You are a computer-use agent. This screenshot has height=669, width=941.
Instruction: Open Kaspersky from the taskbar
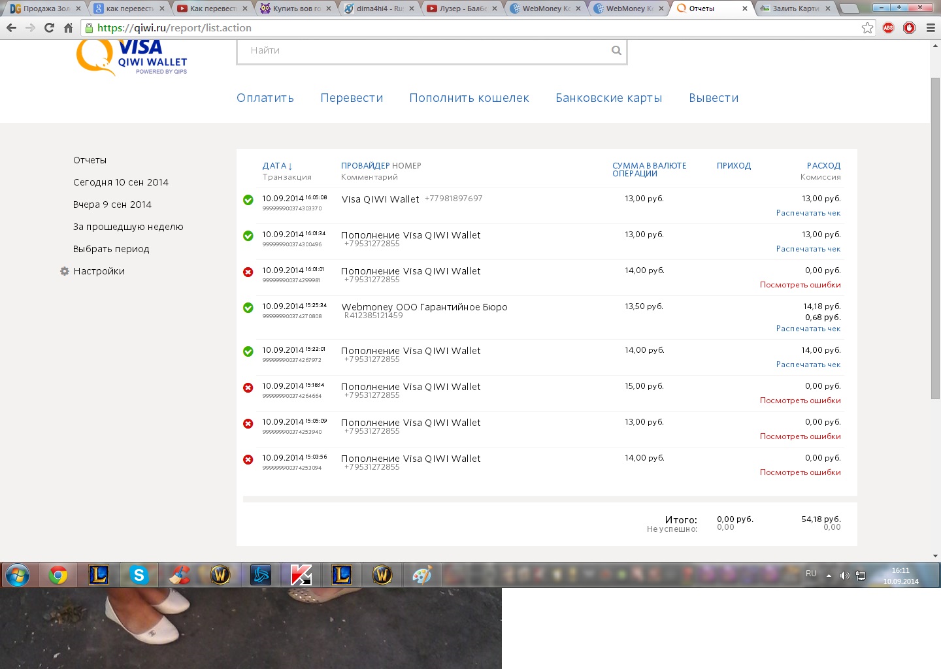coord(301,576)
